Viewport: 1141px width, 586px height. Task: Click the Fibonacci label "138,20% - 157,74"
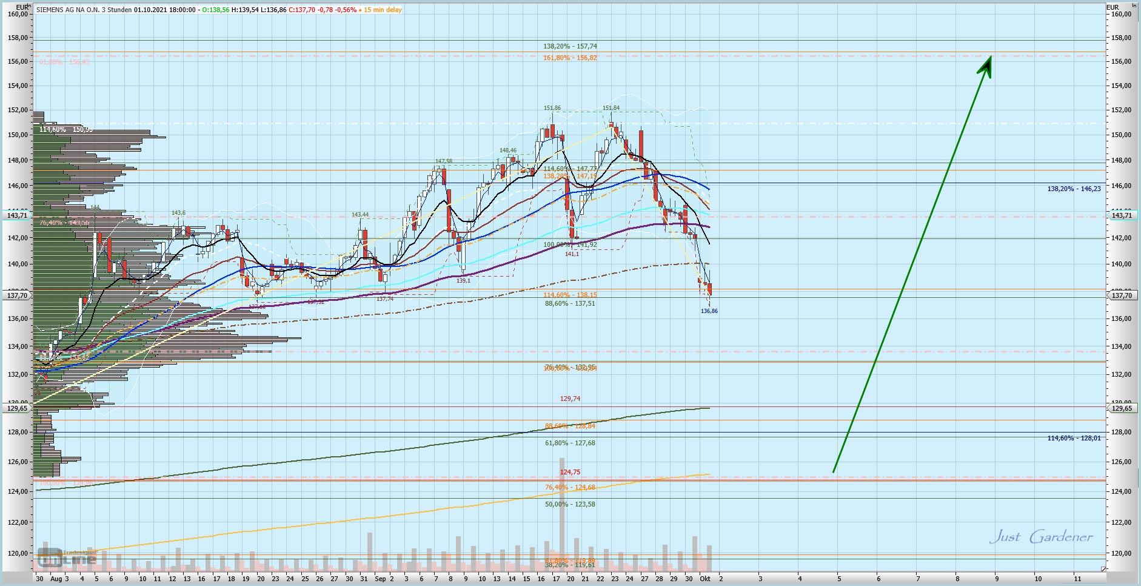click(x=570, y=46)
